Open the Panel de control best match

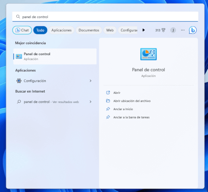55,56
